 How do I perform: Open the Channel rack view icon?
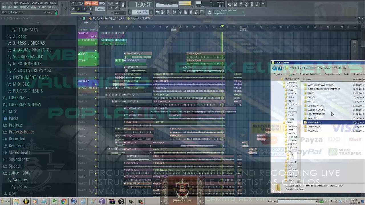coord(169,12)
